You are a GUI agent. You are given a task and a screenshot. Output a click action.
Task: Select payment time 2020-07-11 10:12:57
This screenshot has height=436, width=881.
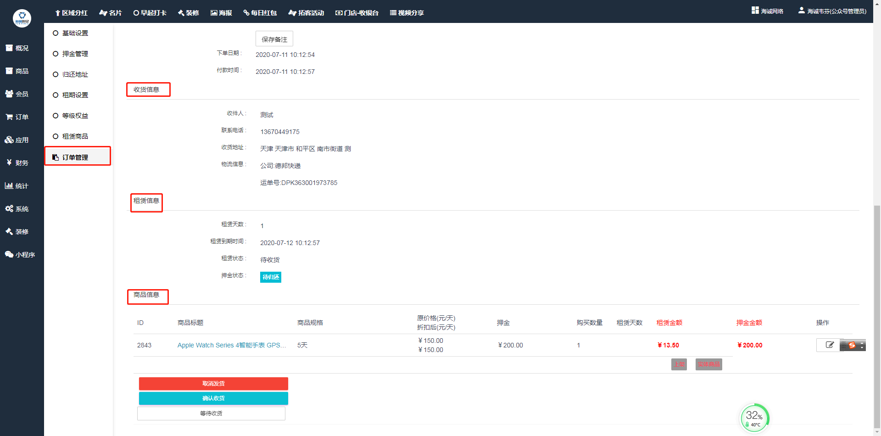coord(285,72)
